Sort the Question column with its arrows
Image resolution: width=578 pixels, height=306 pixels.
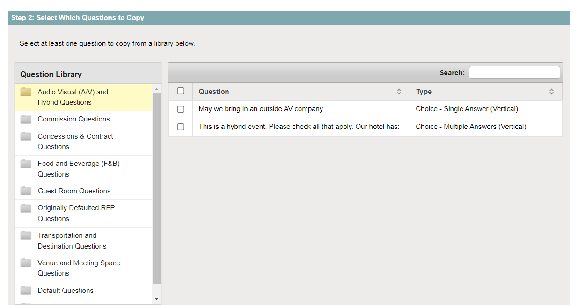click(x=400, y=92)
